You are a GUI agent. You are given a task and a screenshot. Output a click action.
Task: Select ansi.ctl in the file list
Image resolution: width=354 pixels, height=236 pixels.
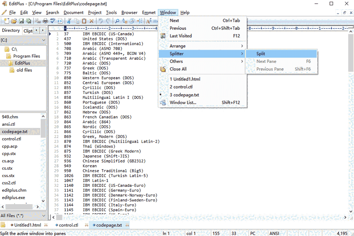click(x=8, y=124)
